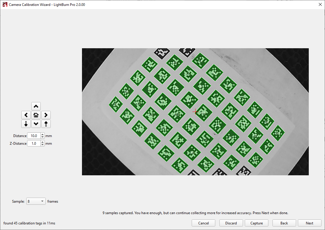Increase the Distance value with stepper up arrow
Image resolution: width=325 pixels, height=230 pixels.
42,134
